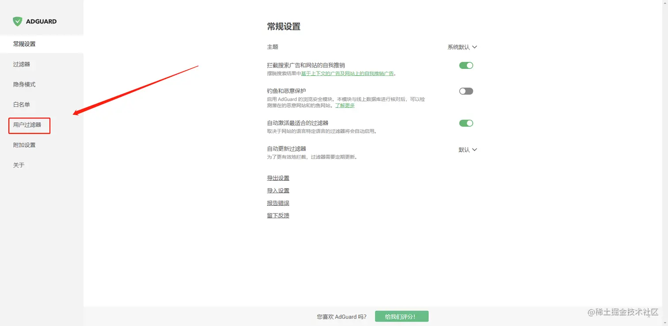Click the 导入设置 link

[278, 190]
